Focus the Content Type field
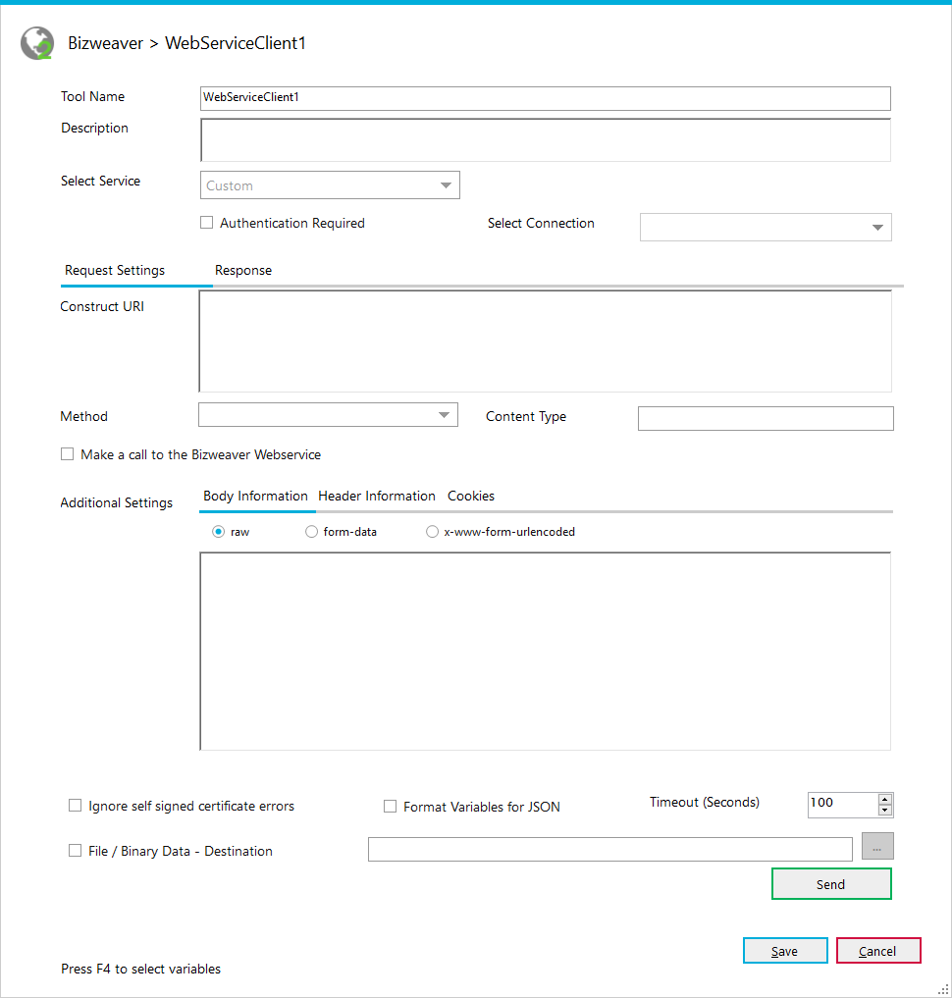Screen dimensions: 952x998 click(x=766, y=418)
